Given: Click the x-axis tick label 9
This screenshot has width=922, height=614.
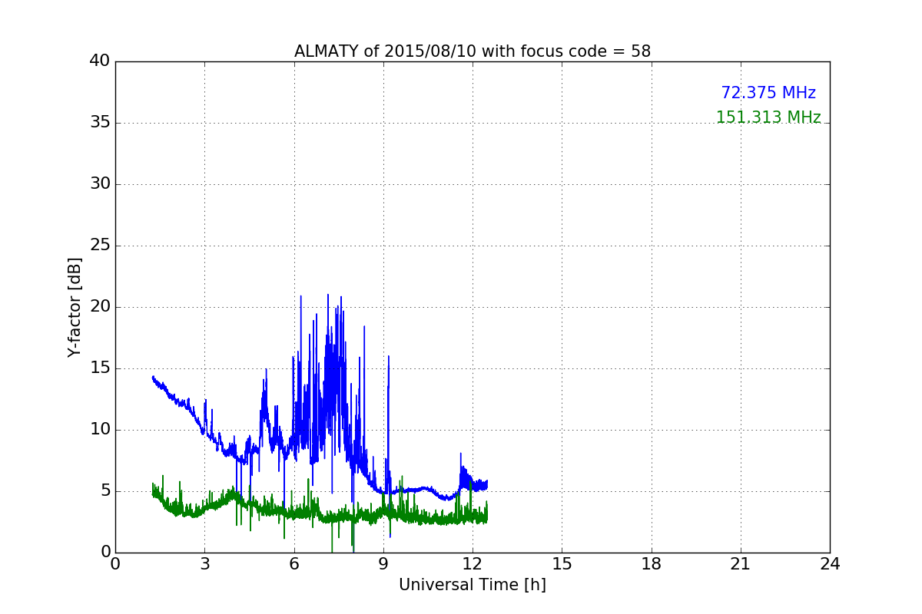Looking at the screenshot, I should coord(383,564).
